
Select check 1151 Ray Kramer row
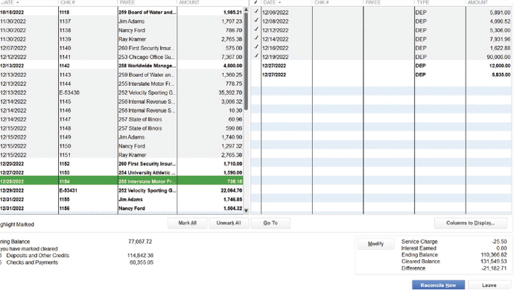click(x=121, y=155)
